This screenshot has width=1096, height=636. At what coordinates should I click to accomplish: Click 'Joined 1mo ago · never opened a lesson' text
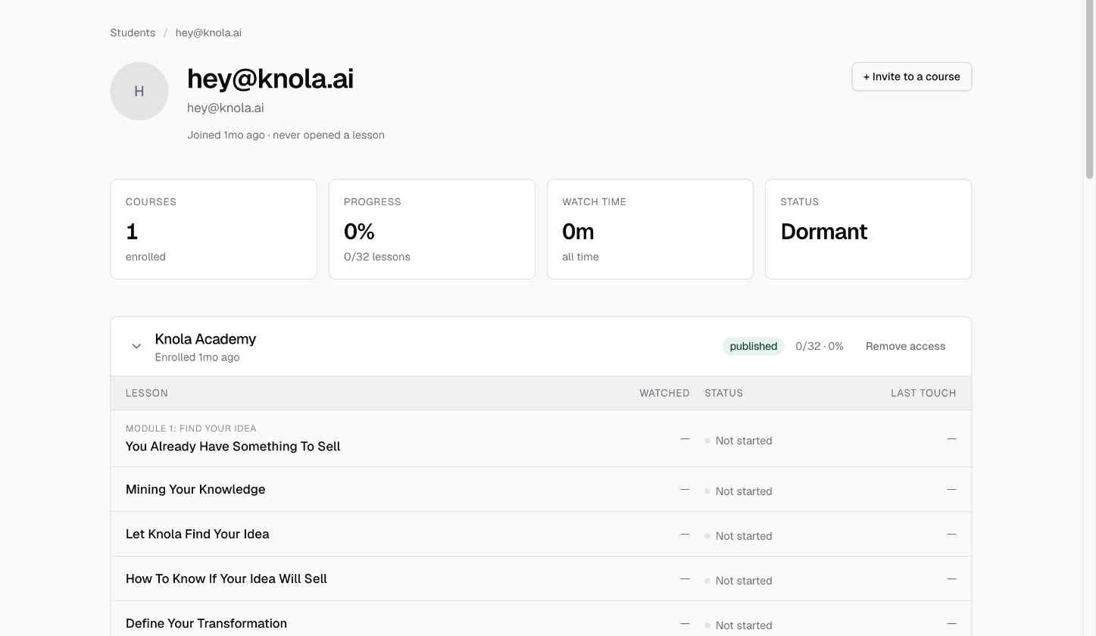pos(286,135)
